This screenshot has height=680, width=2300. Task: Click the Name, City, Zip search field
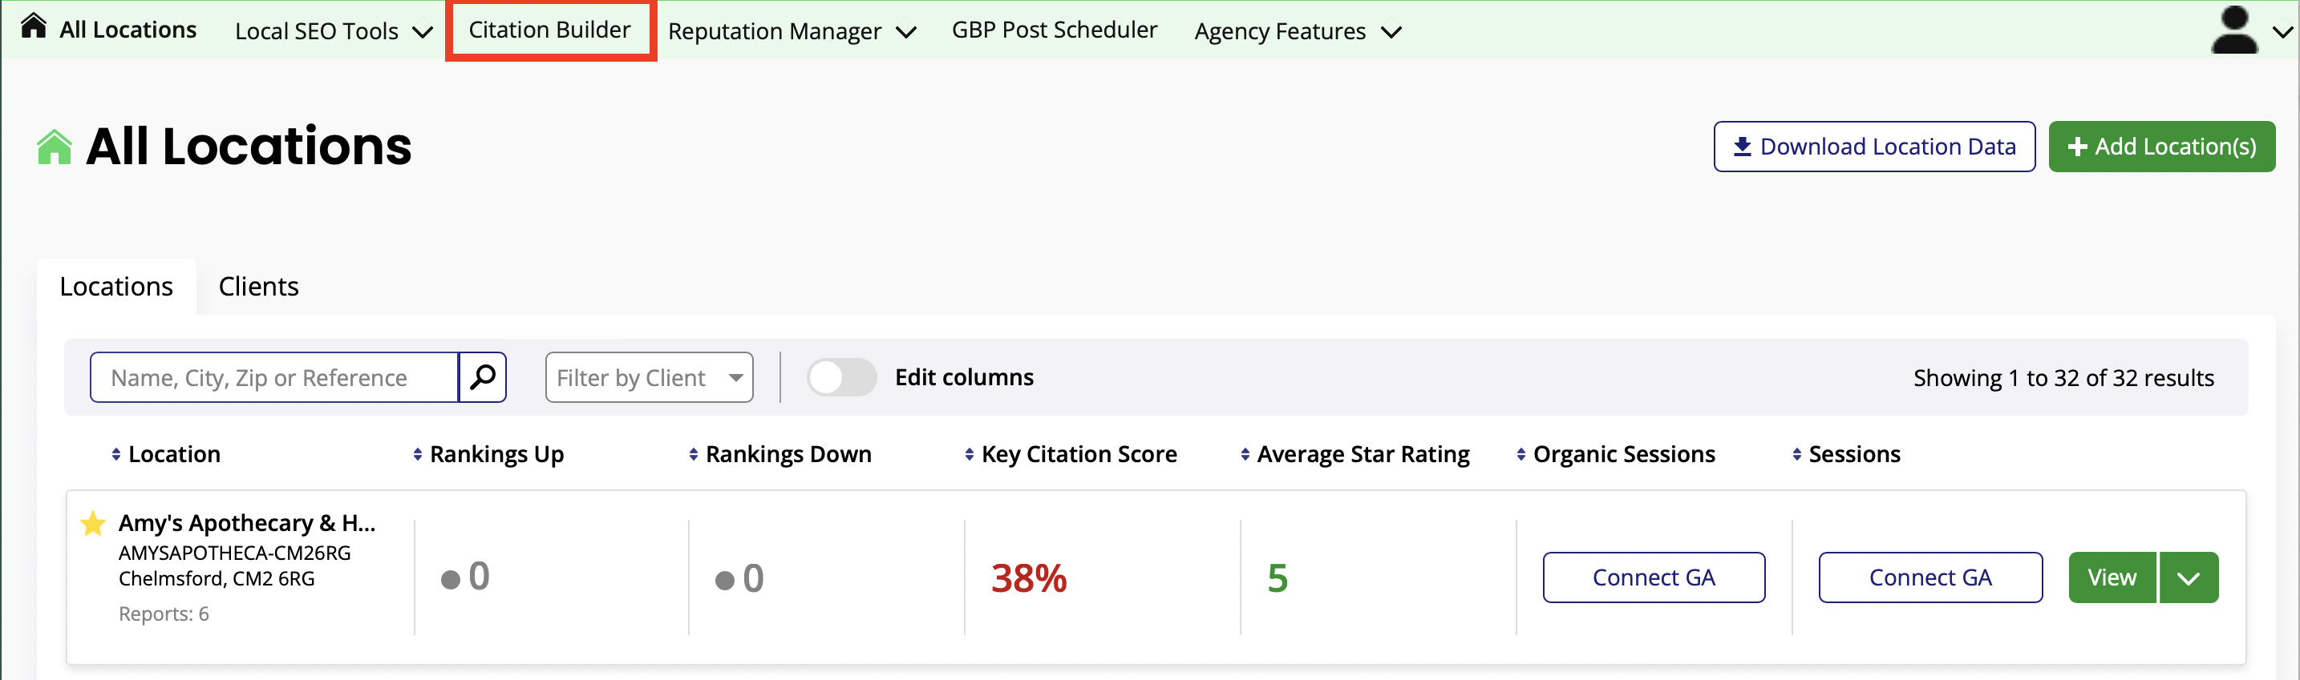[274, 378]
